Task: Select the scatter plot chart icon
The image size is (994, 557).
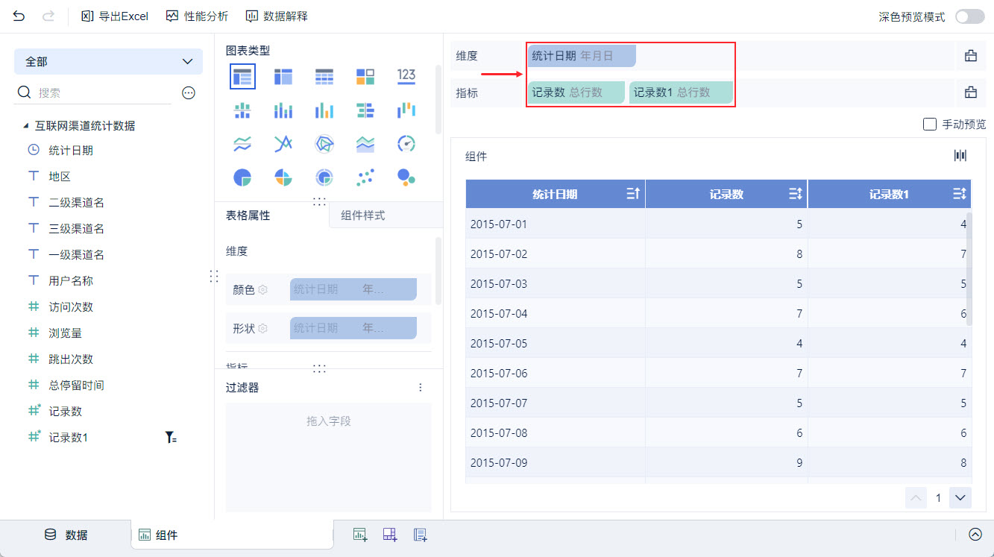Action: 365,177
